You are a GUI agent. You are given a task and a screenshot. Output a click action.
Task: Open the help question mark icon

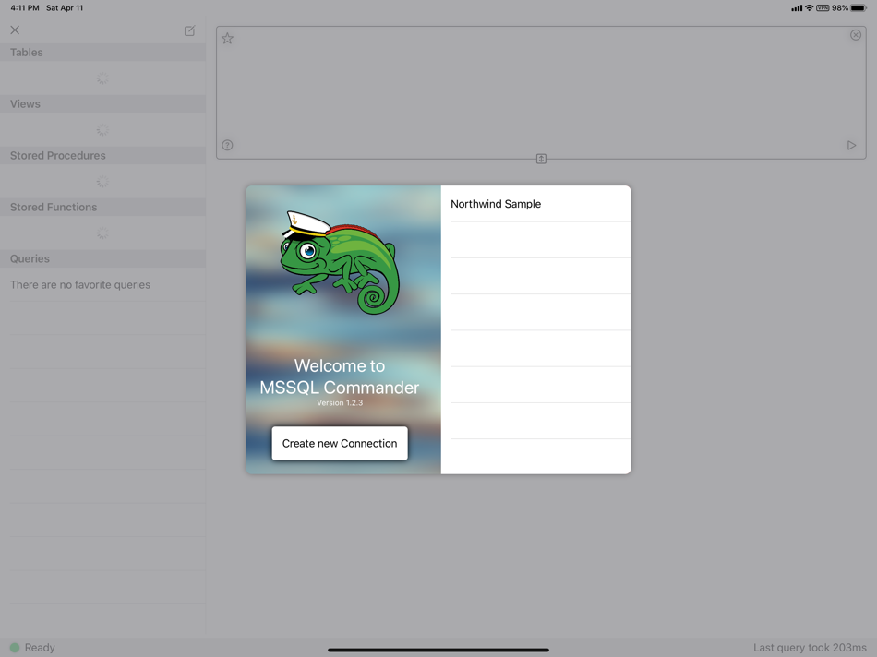(x=227, y=146)
